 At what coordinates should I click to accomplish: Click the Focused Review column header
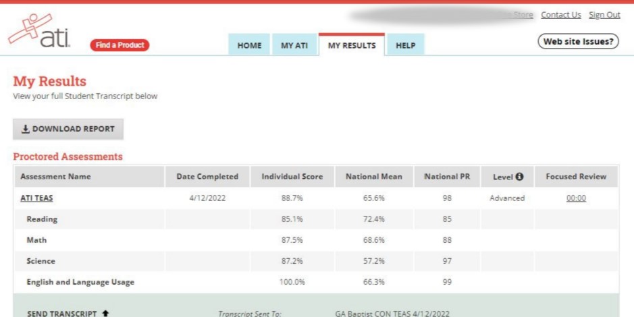[x=576, y=177]
